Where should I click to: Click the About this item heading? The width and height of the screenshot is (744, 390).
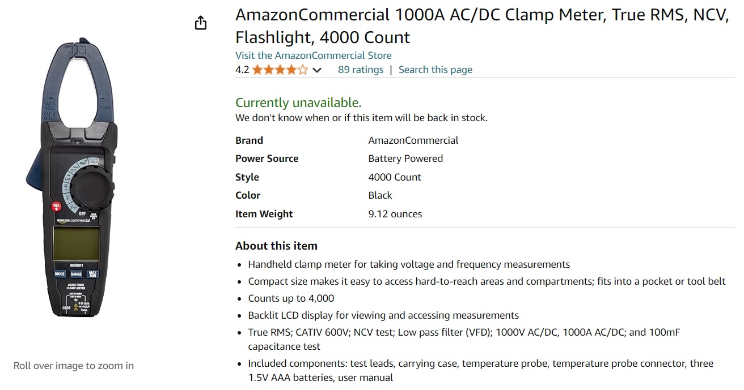pyautogui.click(x=276, y=246)
